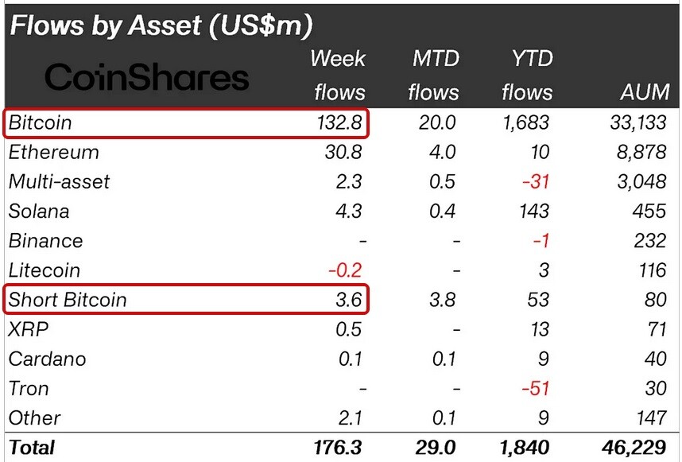The height and width of the screenshot is (462, 682).
Task: Click the Flows by Asset title
Action: click(x=161, y=25)
